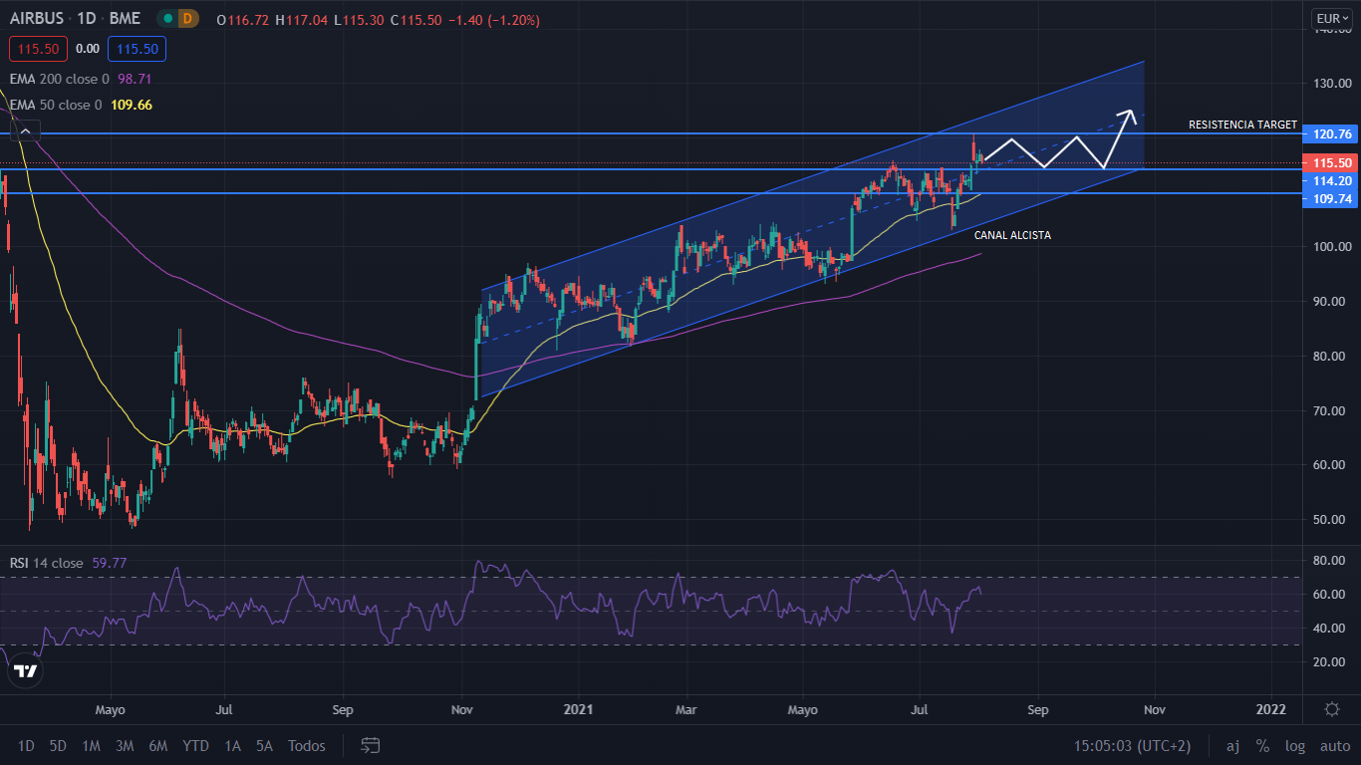Image resolution: width=1361 pixels, height=765 pixels.
Task: Click the blue 115.50 buy button
Action: click(137, 48)
